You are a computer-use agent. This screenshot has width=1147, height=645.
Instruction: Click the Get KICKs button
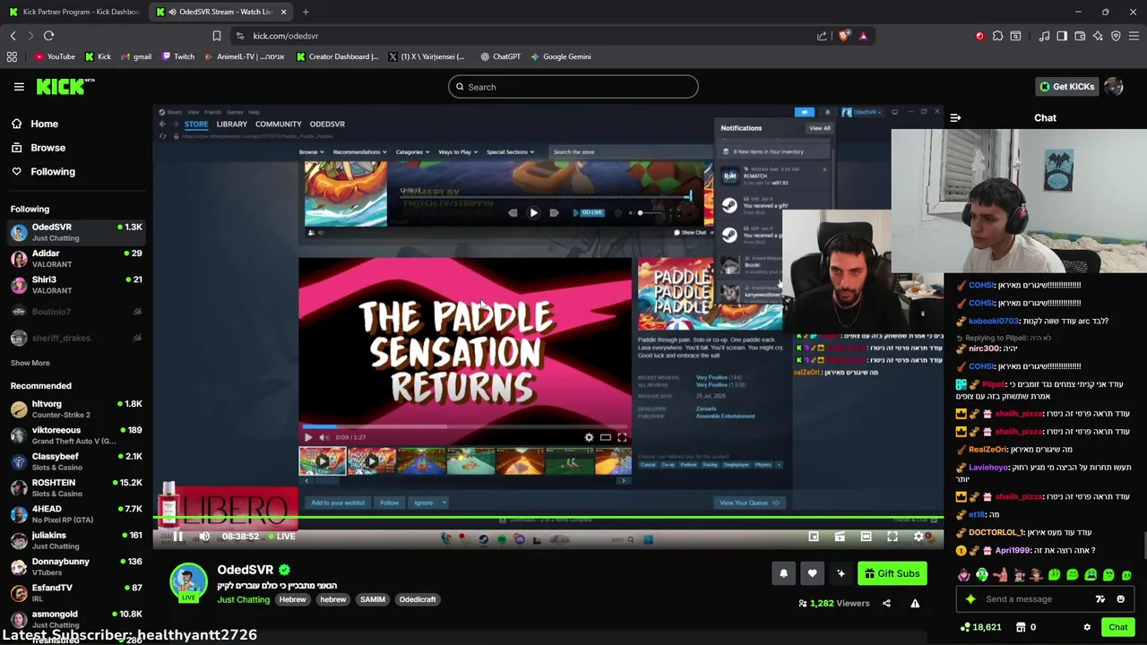[1066, 87]
